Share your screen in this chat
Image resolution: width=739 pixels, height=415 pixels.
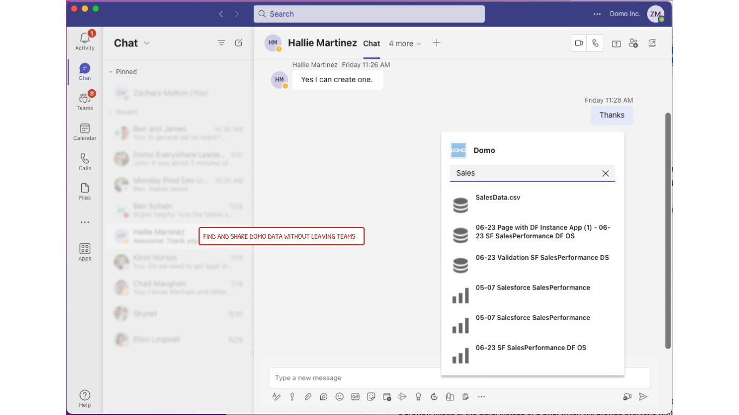pos(616,43)
